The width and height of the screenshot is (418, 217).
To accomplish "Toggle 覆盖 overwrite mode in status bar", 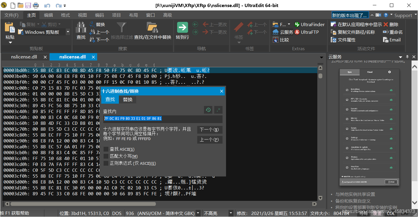I will 377,213.
